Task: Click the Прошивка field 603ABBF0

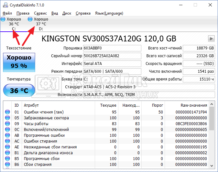Action: point(112,48)
